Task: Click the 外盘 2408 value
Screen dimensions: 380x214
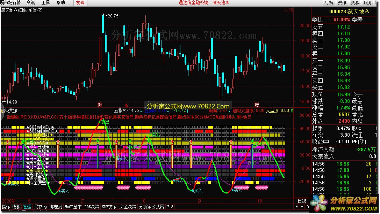Action: point(344,121)
